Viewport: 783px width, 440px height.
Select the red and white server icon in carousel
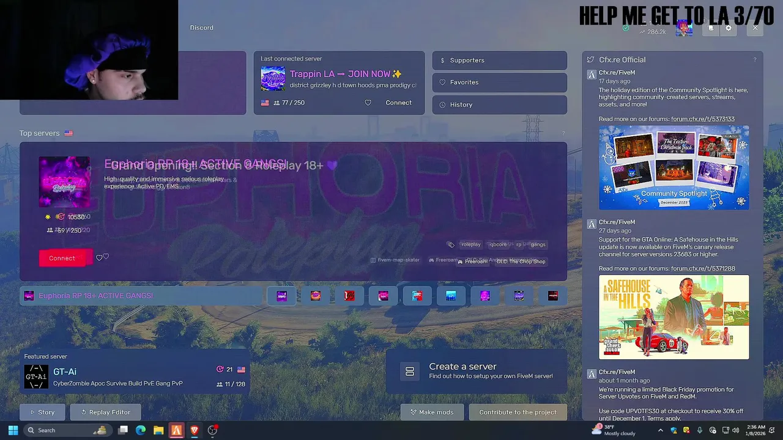(x=349, y=296)
